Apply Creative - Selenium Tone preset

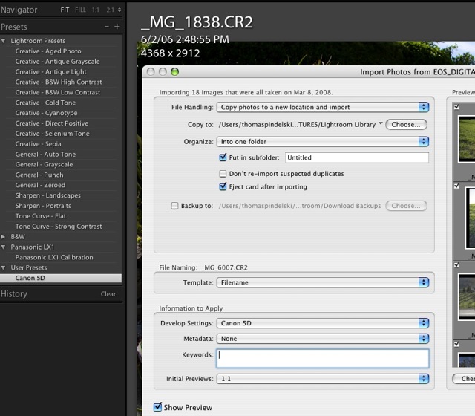pos(53,134)
